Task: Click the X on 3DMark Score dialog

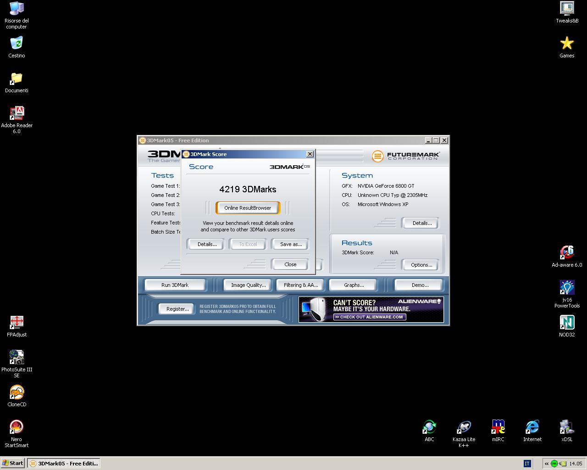Action: tap(310, 154)
